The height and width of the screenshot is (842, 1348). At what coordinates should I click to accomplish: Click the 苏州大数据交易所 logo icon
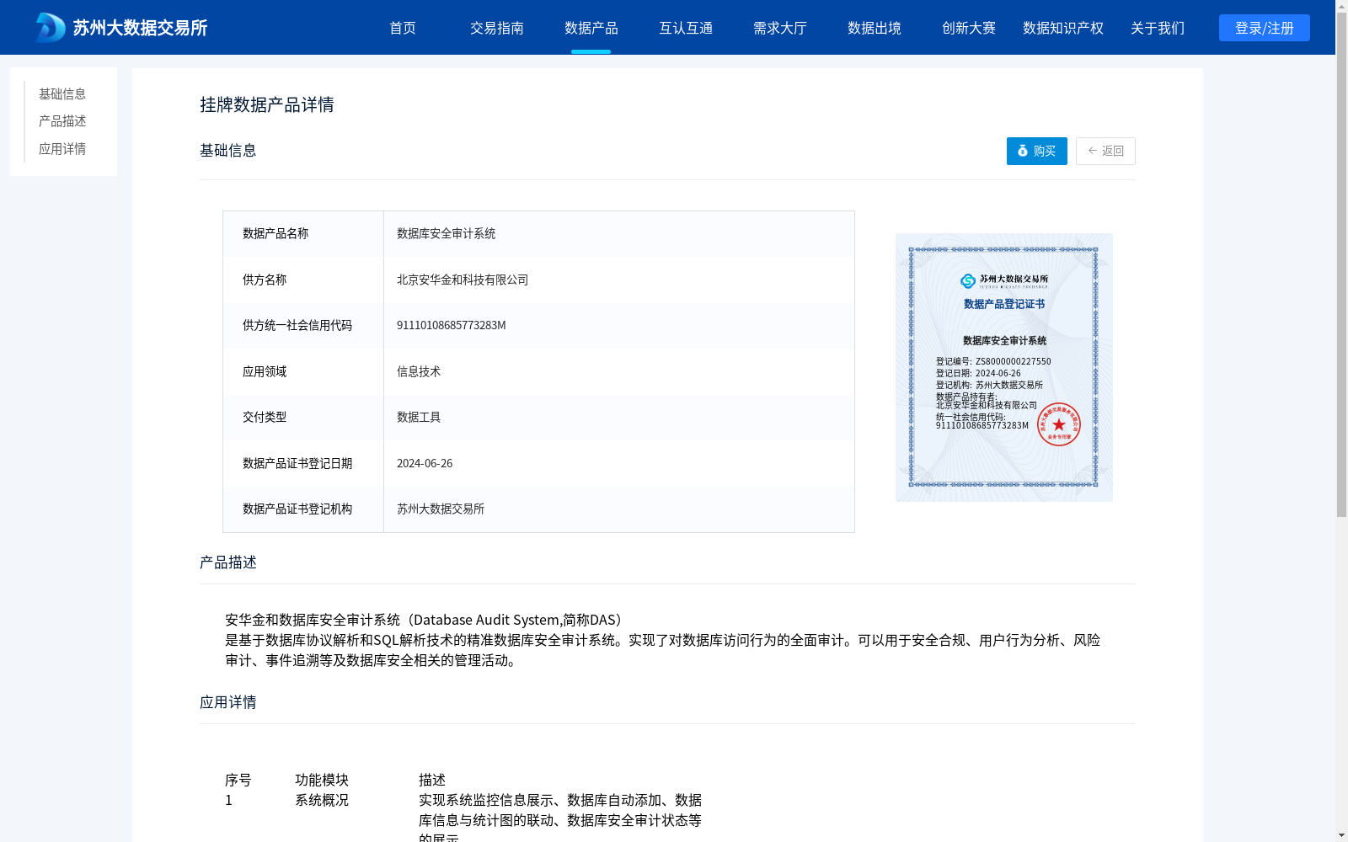pos(51,28)
